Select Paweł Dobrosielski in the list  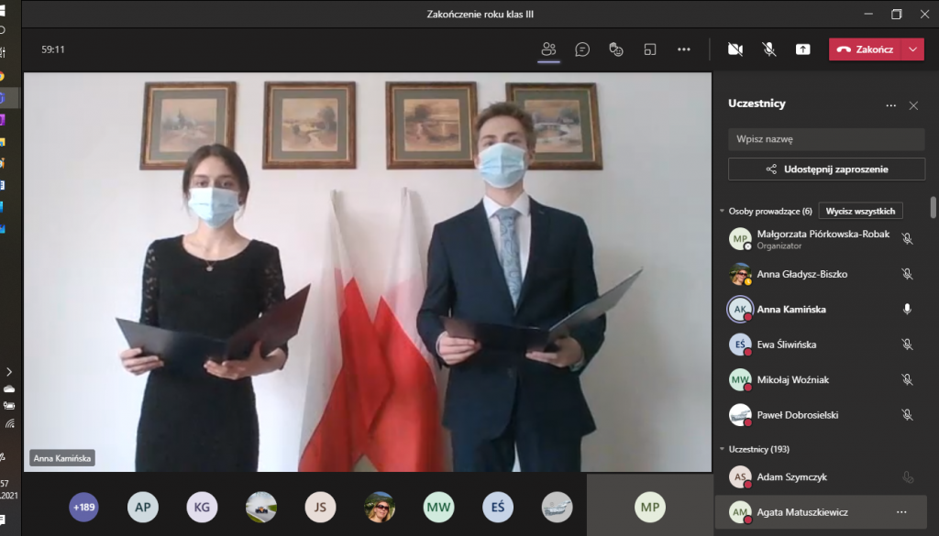click(x=797, y=415)
